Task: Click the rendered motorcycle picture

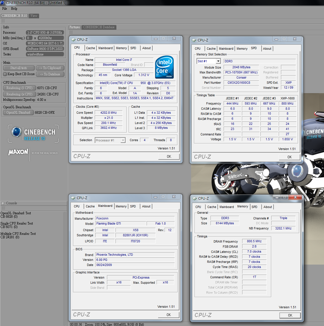Action: pos(257,178)
